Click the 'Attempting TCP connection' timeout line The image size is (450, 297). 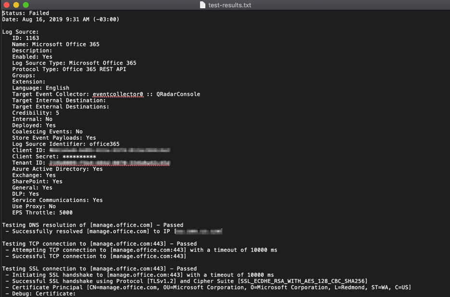click(x=141, y=250)
